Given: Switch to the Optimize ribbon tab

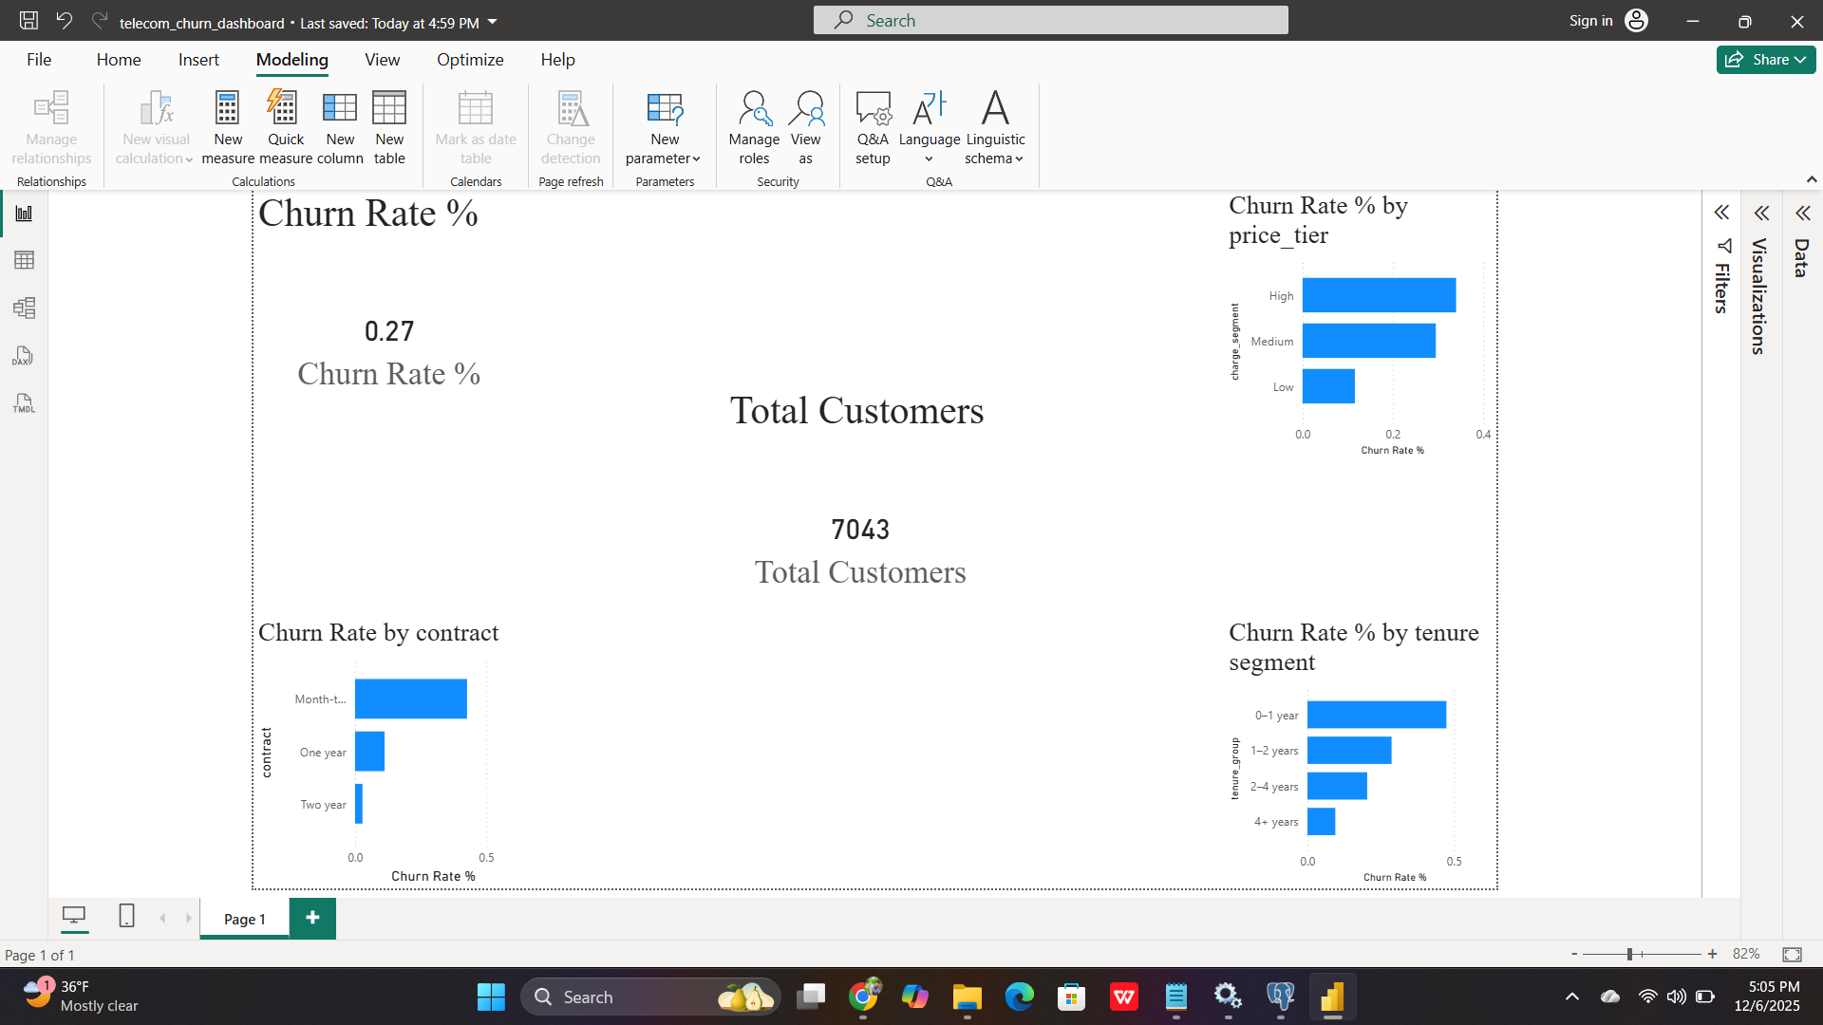Looking at the screenshot, I should point(470,59).
